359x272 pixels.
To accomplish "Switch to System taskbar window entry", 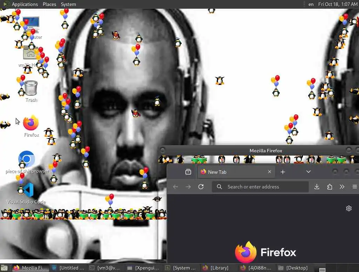I will 181,268.
